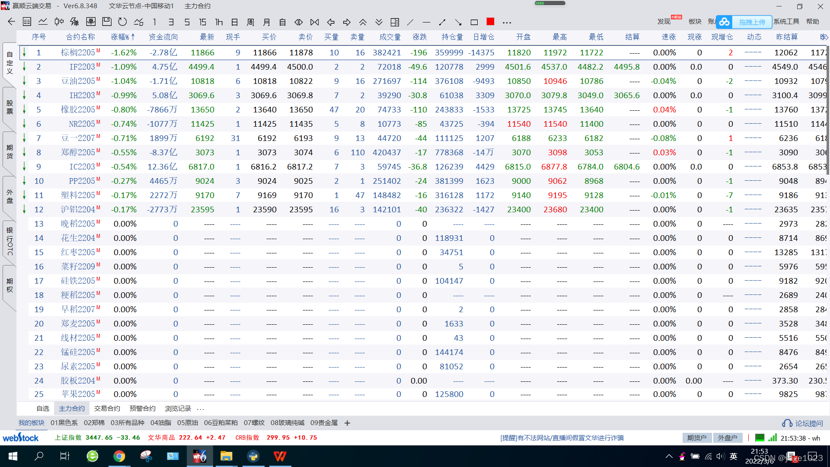Open the 板块 menu
The width and height of the screenshot is (830, 467).
pos(695,22)
